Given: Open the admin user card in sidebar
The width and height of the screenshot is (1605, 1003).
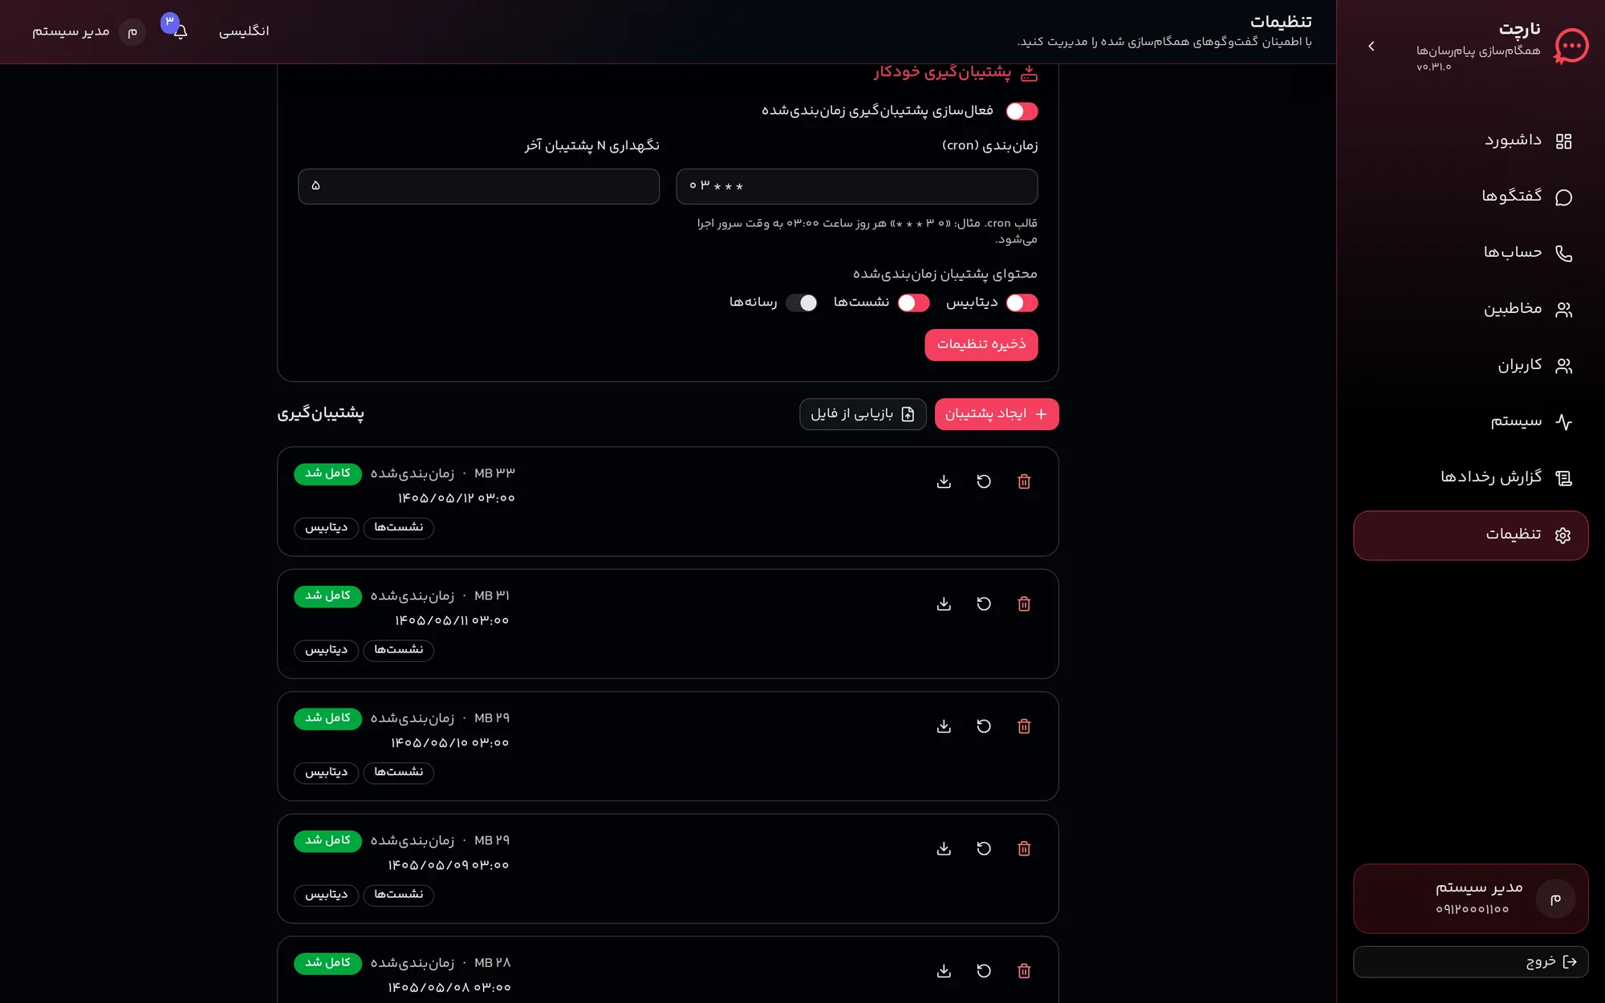Looking at the screenshot, I should 1470,899.
